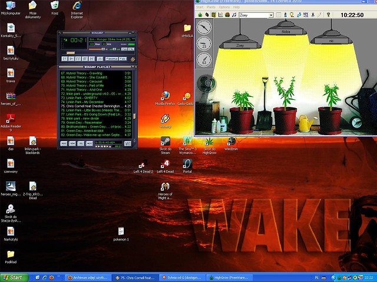This screenshot has width=377, height=282.
Task: Click the MISC button in Winamp playlist
Action: (89, 143)
